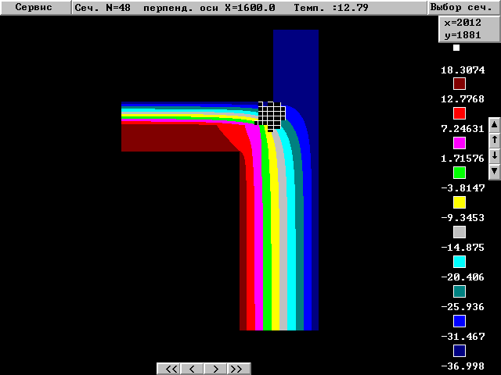Go to first section with << button

click(x=169, y=369)
